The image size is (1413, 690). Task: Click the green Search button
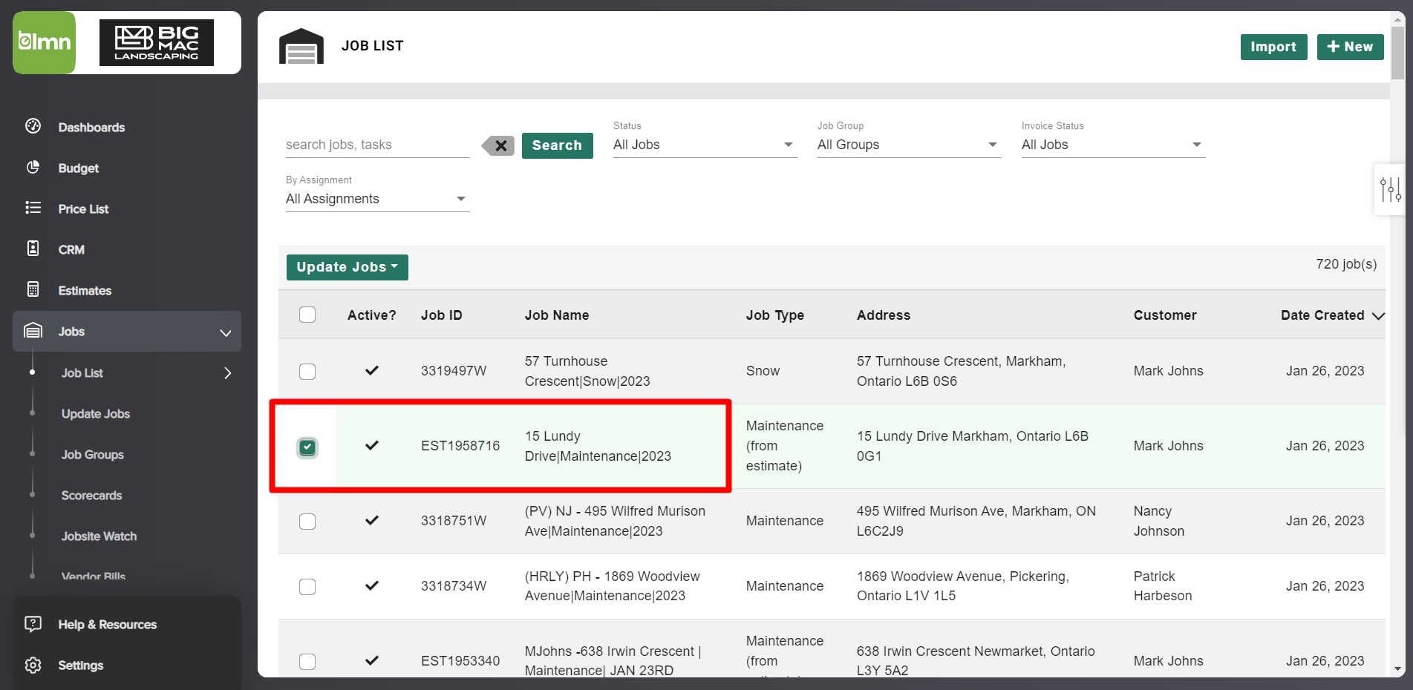point(557,145)
